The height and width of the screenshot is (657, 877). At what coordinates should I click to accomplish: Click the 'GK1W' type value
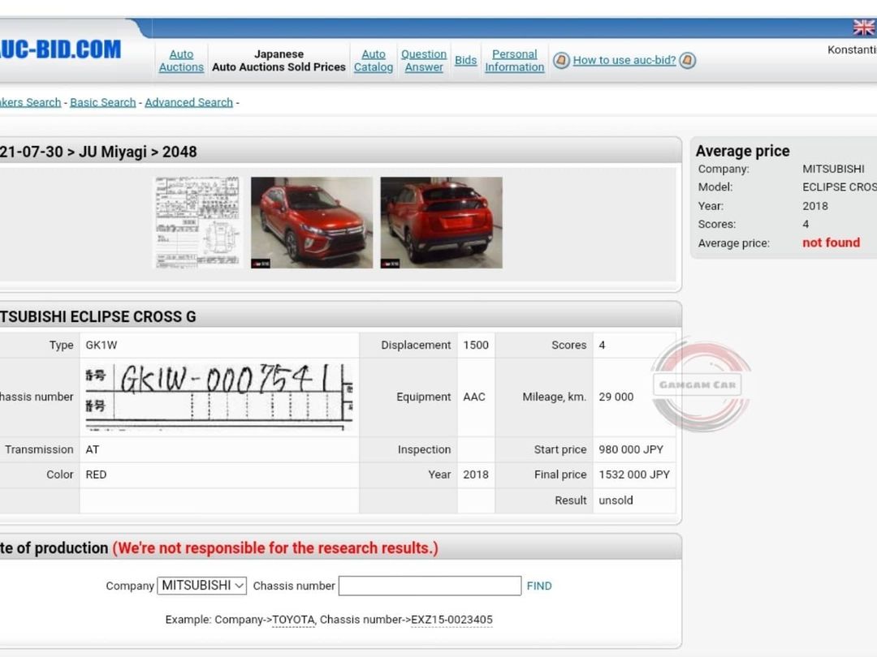(102, 345)
